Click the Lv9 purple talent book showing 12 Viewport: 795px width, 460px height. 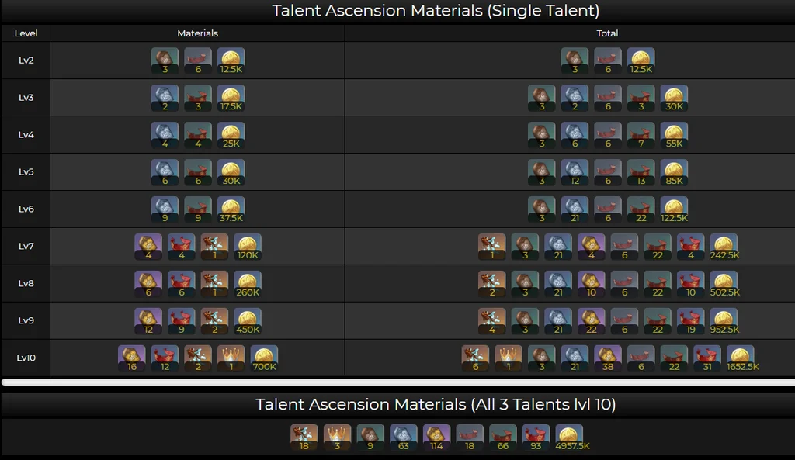tap(148, 321)
